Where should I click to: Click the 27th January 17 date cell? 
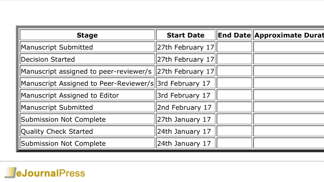point(185,119)
